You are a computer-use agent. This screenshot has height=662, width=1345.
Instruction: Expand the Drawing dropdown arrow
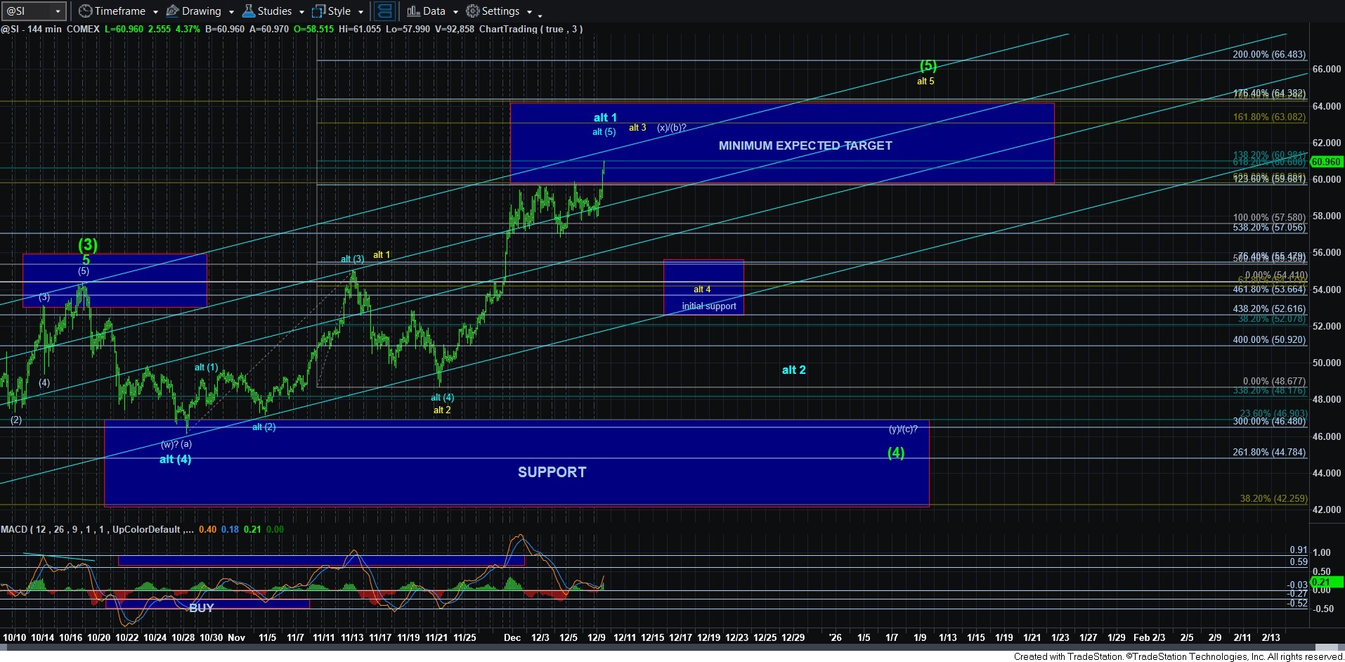point(231,12)
